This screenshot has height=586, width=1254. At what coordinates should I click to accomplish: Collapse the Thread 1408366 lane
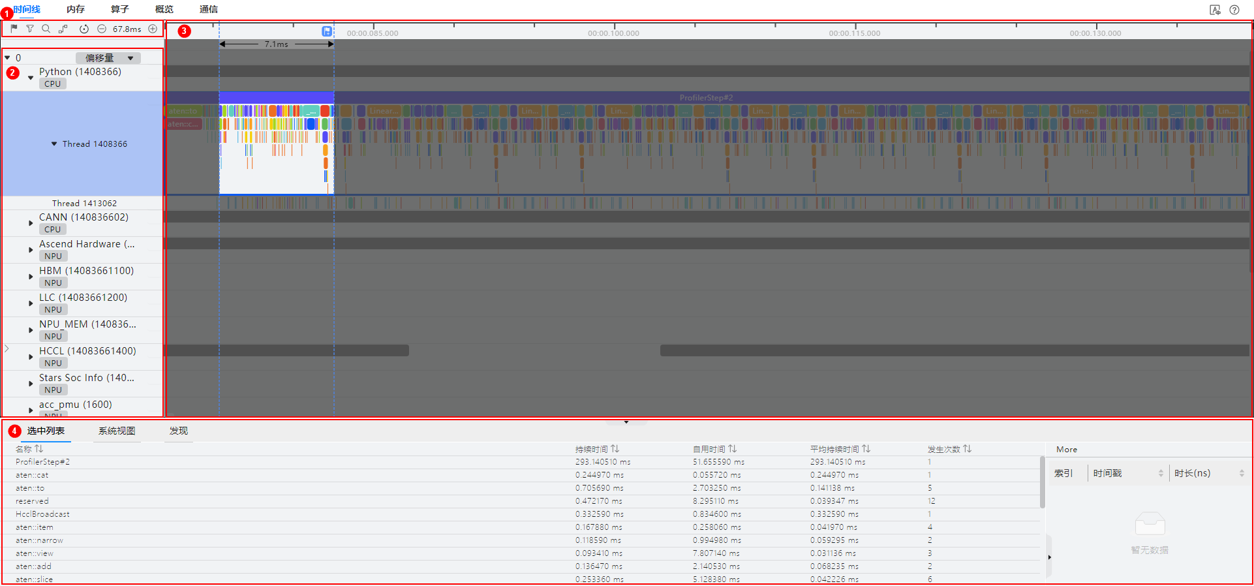point(54,144)
